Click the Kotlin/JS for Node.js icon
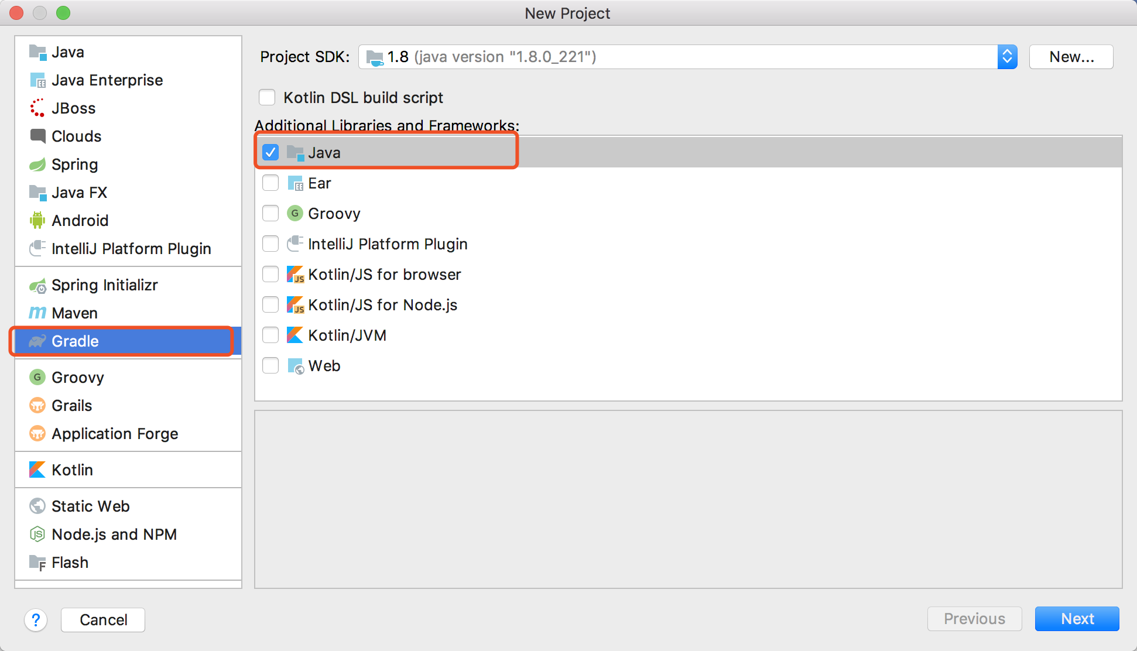The width and height of the screenshot is (1137, 651). click(x=295, y=305)
